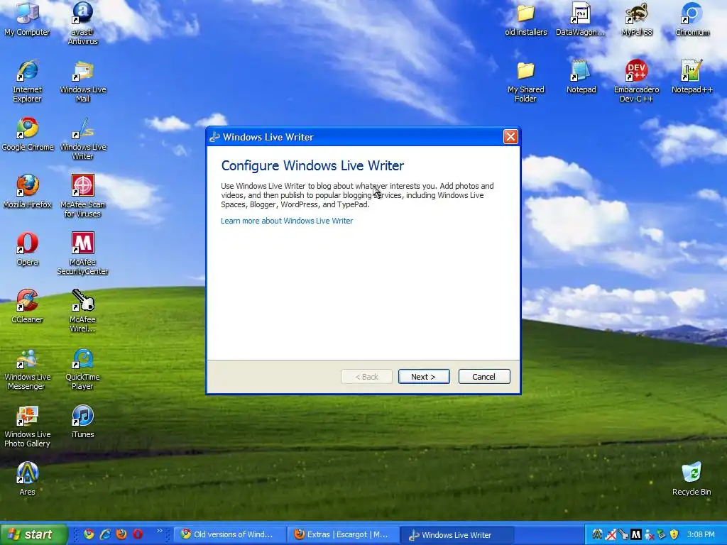Select iTunes desktop icon
The image size is (727, 545).
[82, 422]
